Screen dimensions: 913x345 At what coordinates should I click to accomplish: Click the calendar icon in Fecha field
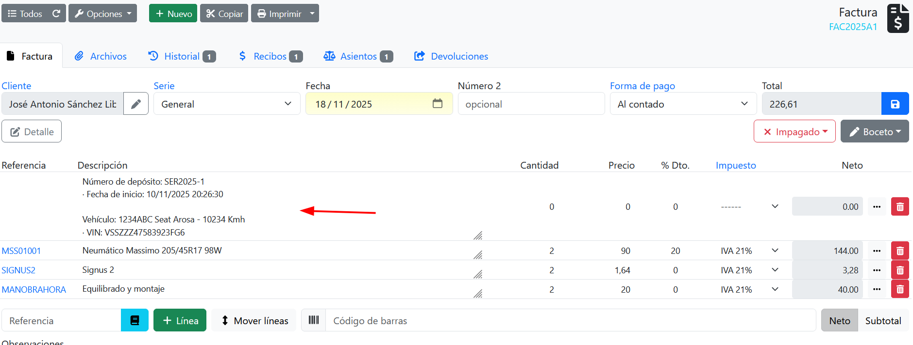click(x=437, y=104)
